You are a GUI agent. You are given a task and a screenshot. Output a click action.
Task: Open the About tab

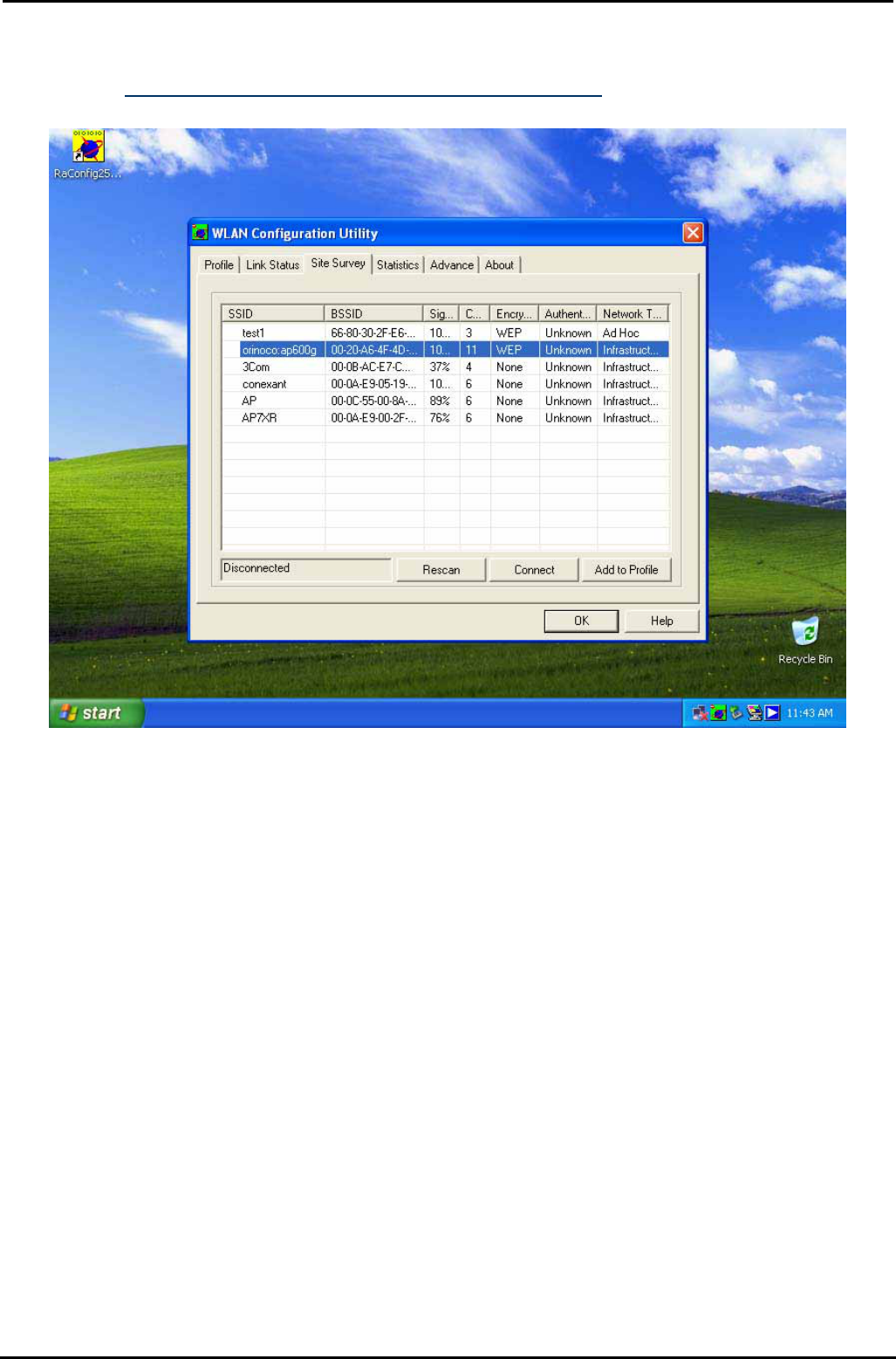[499, 264]
